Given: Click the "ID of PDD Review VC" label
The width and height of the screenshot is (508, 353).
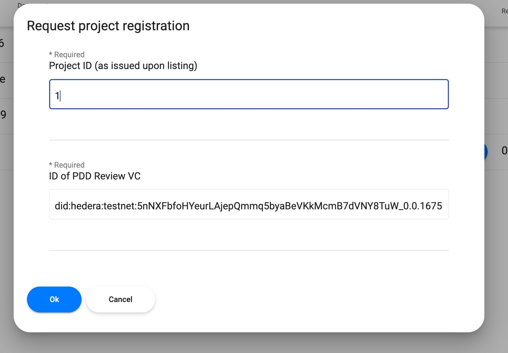Looking at the screenshot, I should coord(95,176).
